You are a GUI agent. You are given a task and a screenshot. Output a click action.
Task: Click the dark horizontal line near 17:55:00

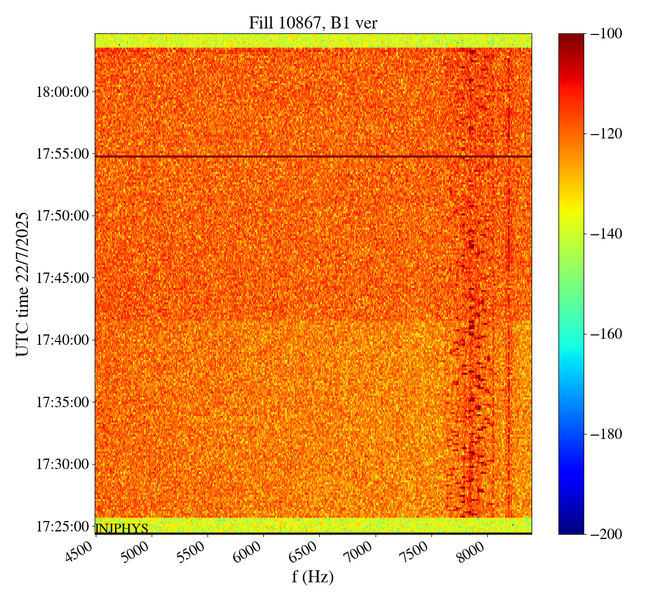pyautogui.click(x=313, y=157)
